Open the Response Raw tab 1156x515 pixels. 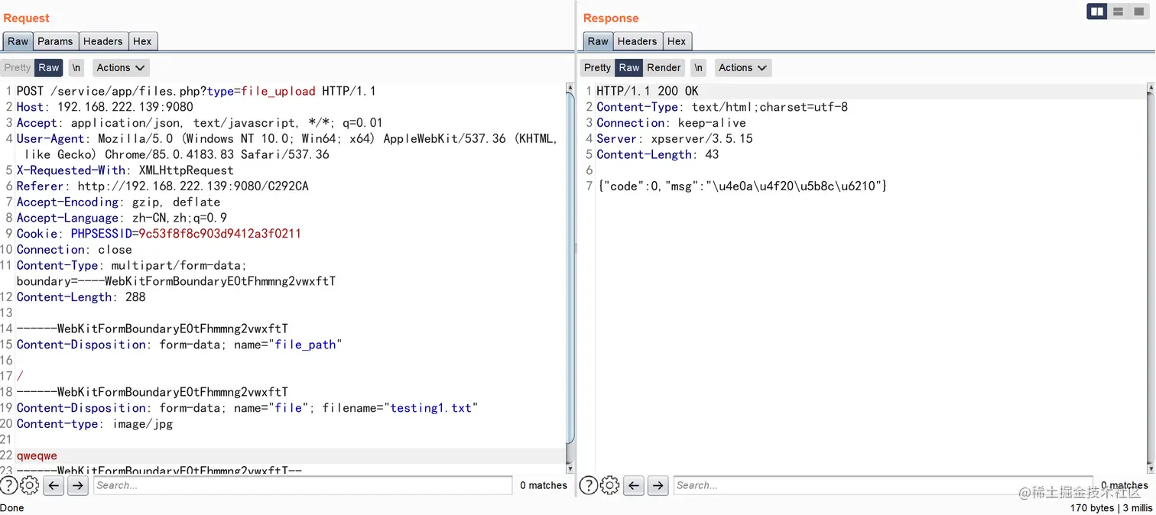(598, 41)
